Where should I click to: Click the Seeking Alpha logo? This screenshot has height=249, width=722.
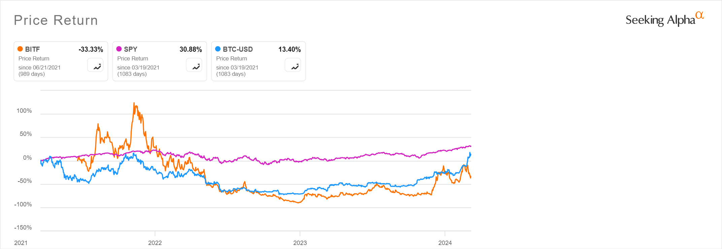[664, 19]
